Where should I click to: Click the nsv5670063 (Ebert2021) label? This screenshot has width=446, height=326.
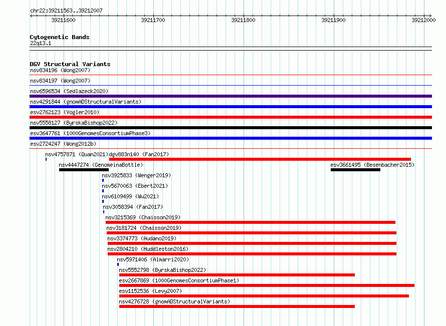135,186
